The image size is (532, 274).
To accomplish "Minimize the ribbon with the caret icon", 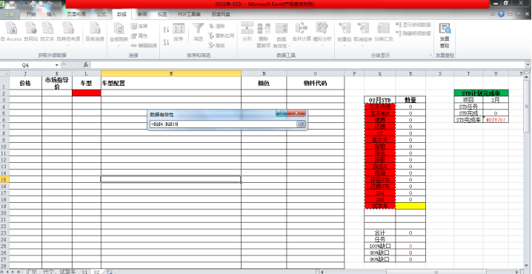I will [x=493, y=14].
